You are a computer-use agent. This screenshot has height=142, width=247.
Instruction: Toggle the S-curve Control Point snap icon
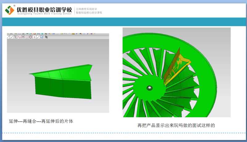click(x=15, y=37)
